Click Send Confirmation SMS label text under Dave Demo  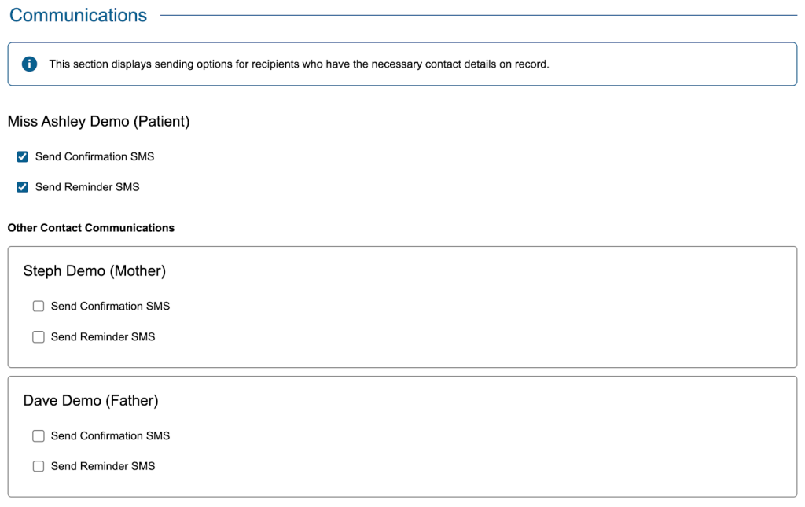(110, 436)
